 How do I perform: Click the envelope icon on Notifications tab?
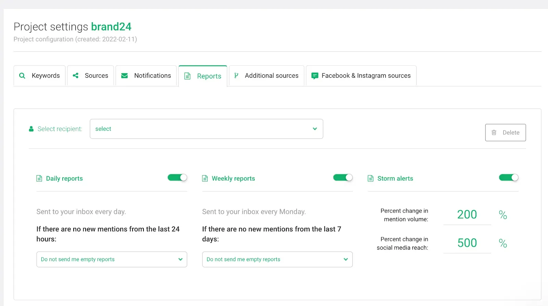[125, 76]
